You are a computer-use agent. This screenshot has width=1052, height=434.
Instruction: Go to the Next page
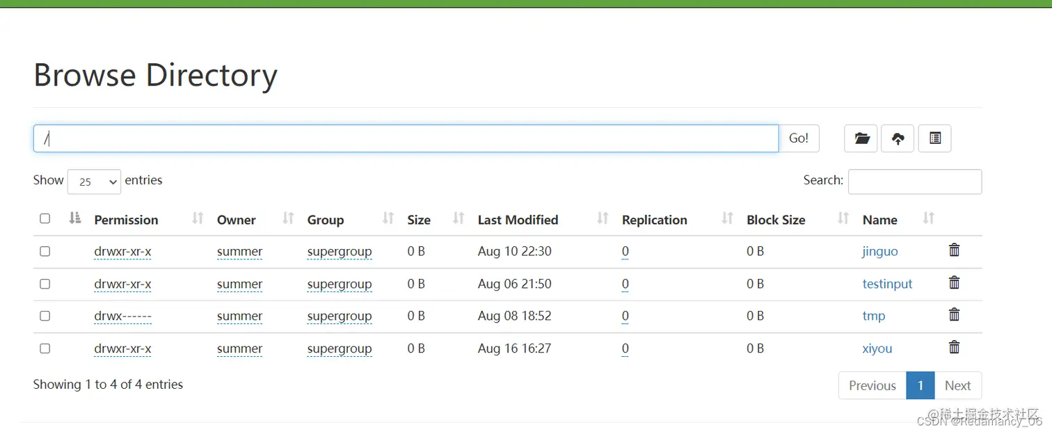[x=957, y=385]
